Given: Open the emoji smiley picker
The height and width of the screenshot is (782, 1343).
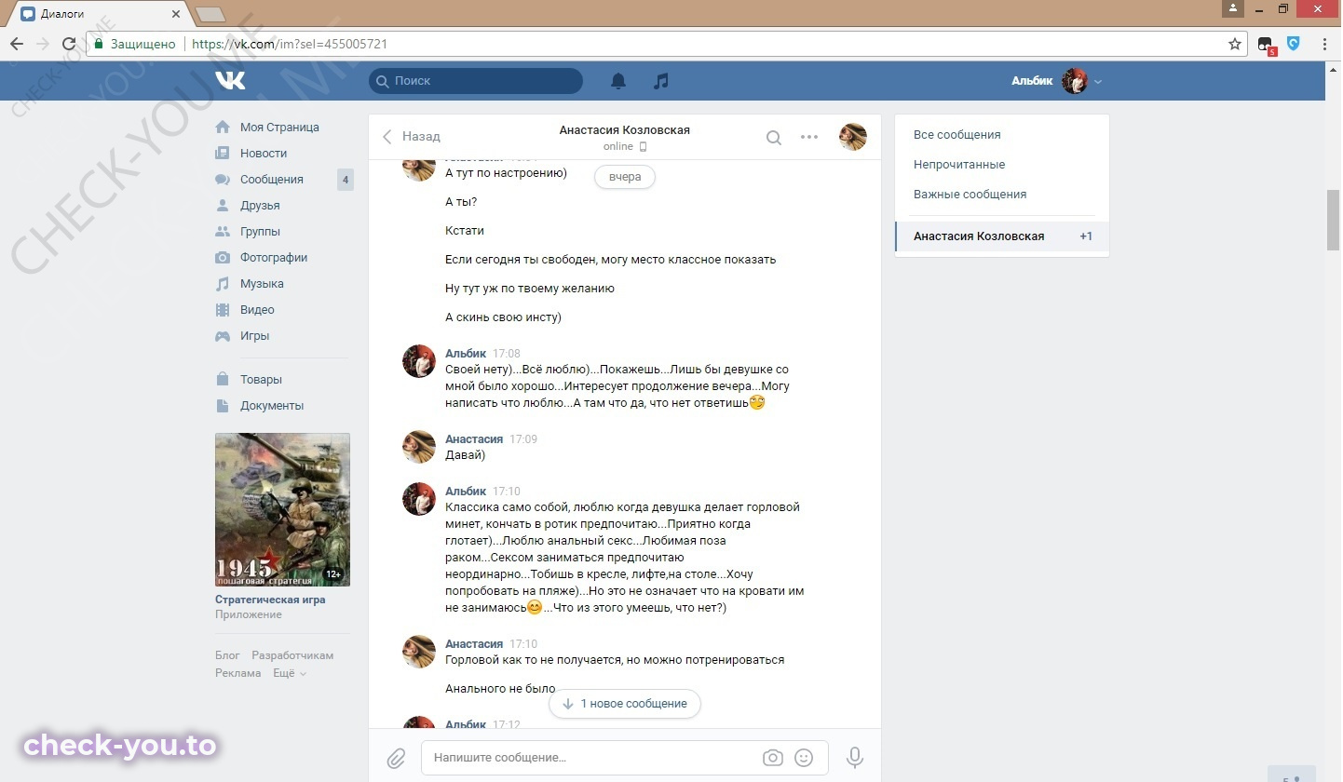Looking at the screenshot, I should tap(804, 758).
